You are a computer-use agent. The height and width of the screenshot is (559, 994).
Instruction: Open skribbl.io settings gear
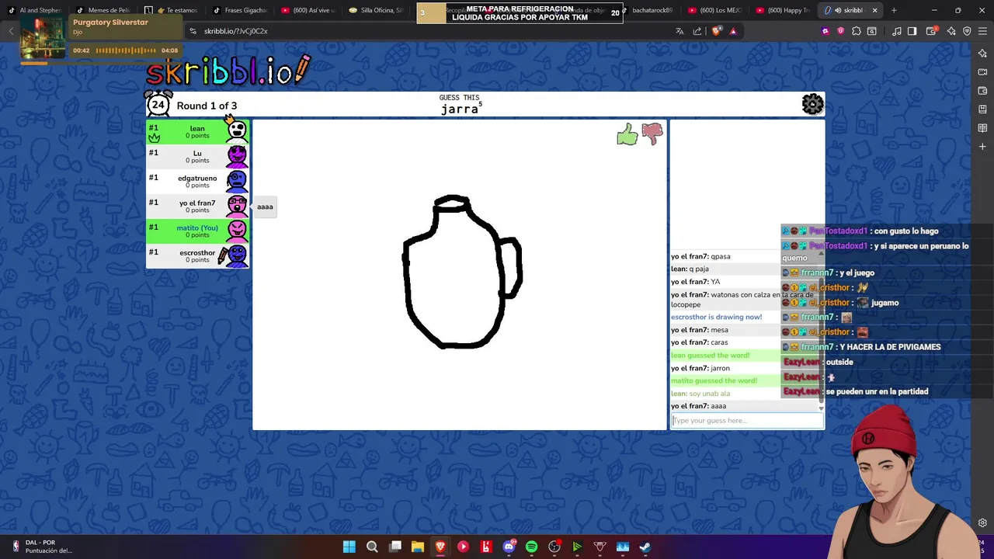coord(812,104)
